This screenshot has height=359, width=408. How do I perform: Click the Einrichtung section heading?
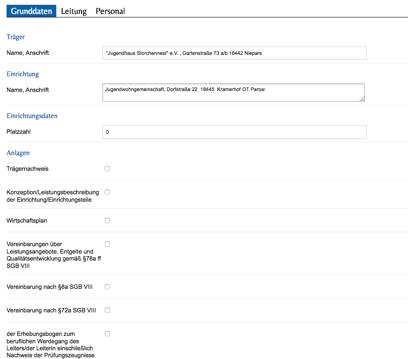23,74
